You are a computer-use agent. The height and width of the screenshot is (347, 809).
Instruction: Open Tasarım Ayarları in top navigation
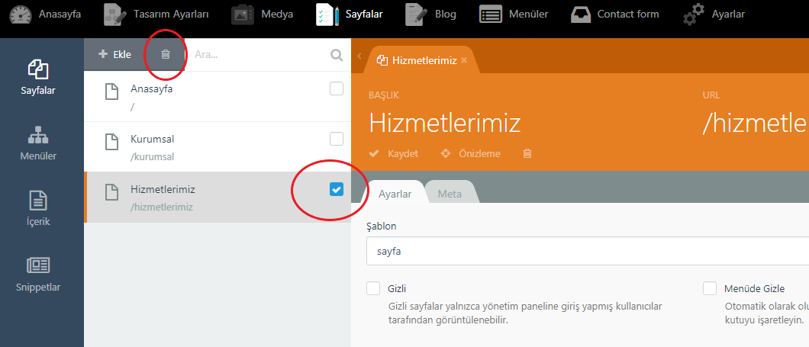pos(156,14)
